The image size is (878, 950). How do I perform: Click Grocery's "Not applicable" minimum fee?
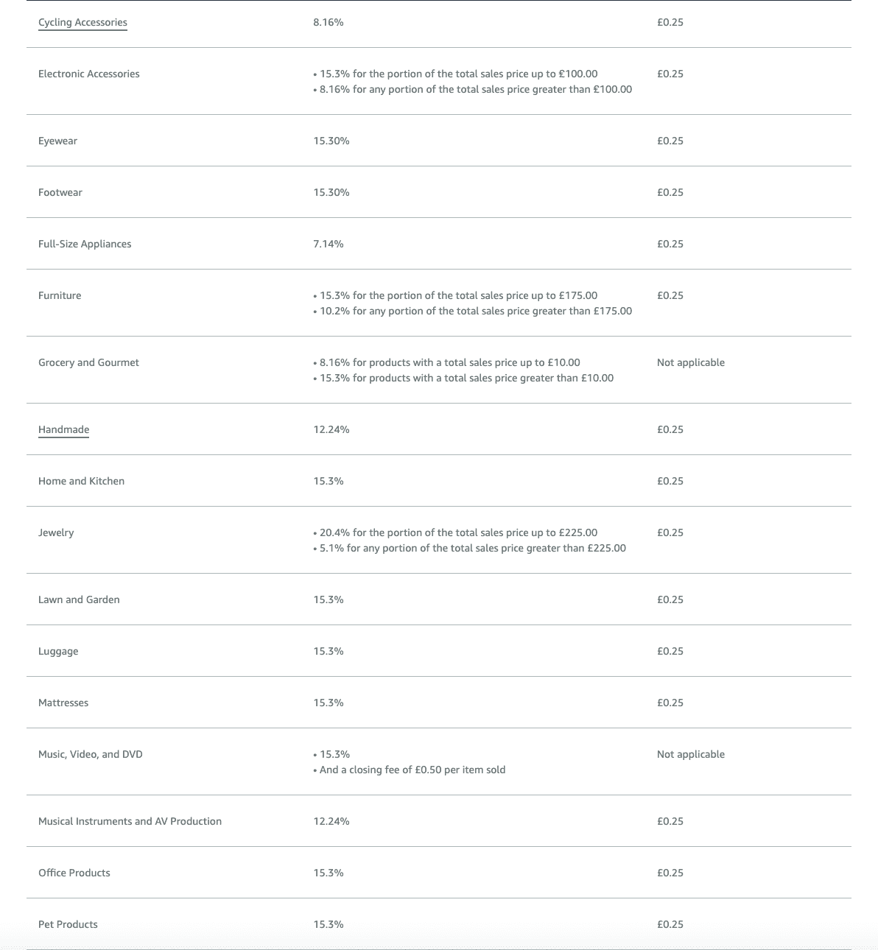point(690,363)
